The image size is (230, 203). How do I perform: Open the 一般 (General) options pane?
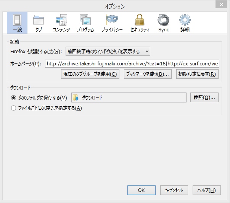pyautogui.click(x=17, y=23)
